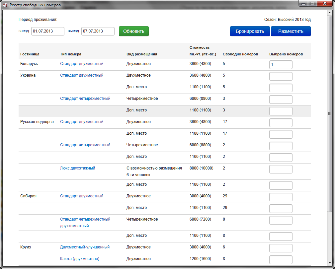
Task: Click the vertical scrollbar thumb
Action: point(329,114)
